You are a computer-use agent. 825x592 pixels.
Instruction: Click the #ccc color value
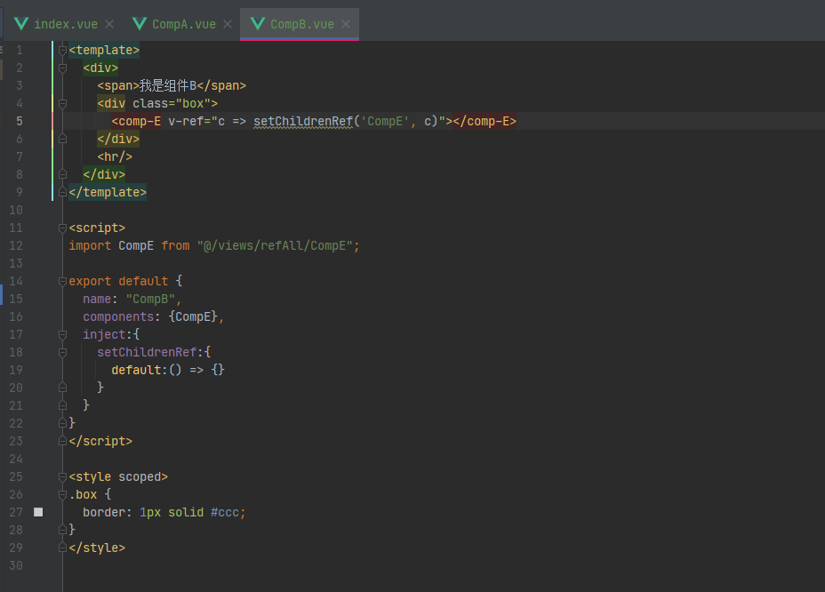[x=225, y=513]
